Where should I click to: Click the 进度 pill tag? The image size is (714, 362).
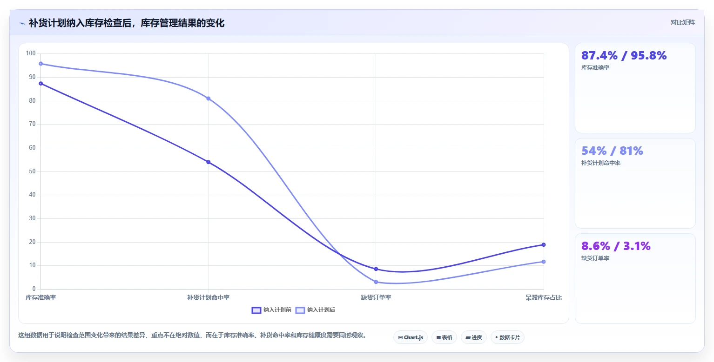click(x=474, y=337)
